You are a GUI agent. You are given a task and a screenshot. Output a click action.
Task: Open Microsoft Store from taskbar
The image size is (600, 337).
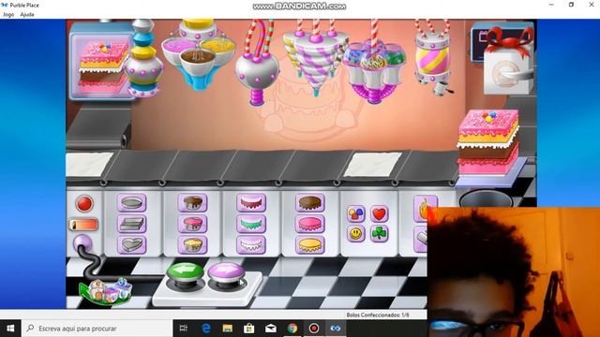(249, 329)
